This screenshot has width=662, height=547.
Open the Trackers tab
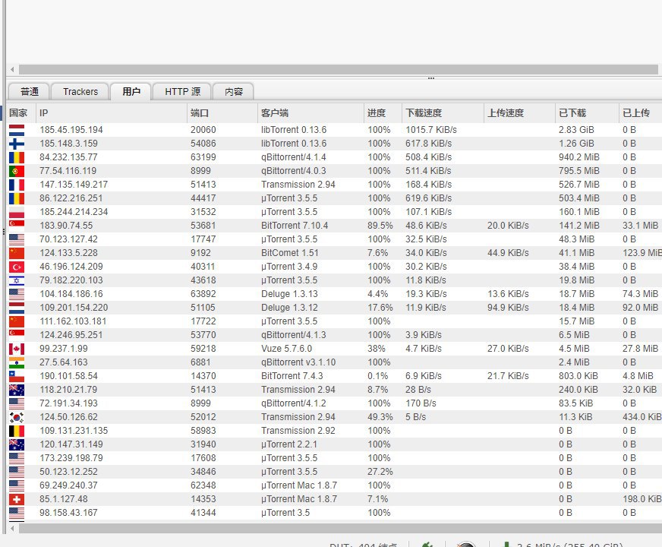click(x=80, y=92)
